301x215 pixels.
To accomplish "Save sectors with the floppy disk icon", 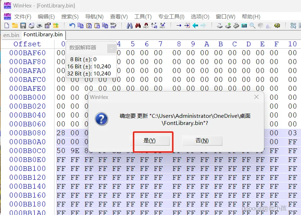I will (x=23, y=25).
